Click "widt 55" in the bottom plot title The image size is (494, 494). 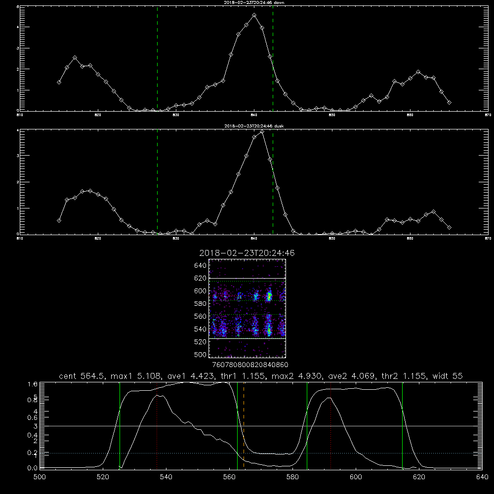click(x=448, y=376)
